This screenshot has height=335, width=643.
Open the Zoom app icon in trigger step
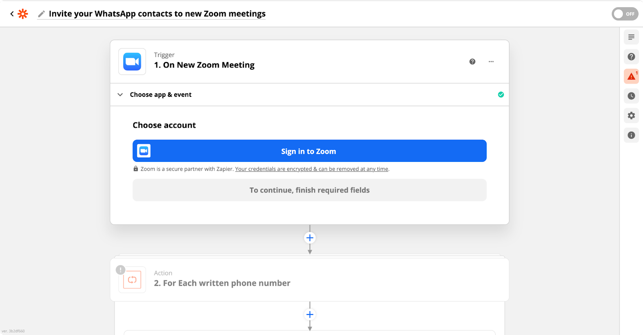132,61
